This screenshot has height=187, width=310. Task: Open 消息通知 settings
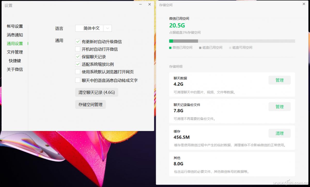click(15, 35)
